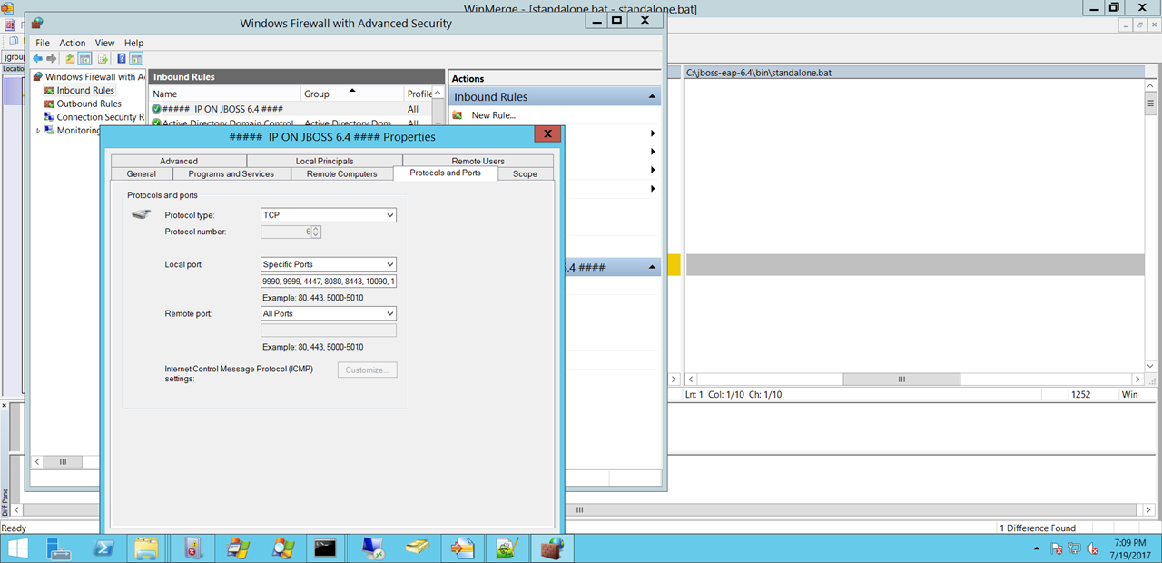Click the Export List toolbar icon
The image size is (1162, 563).
coord(103,59)
